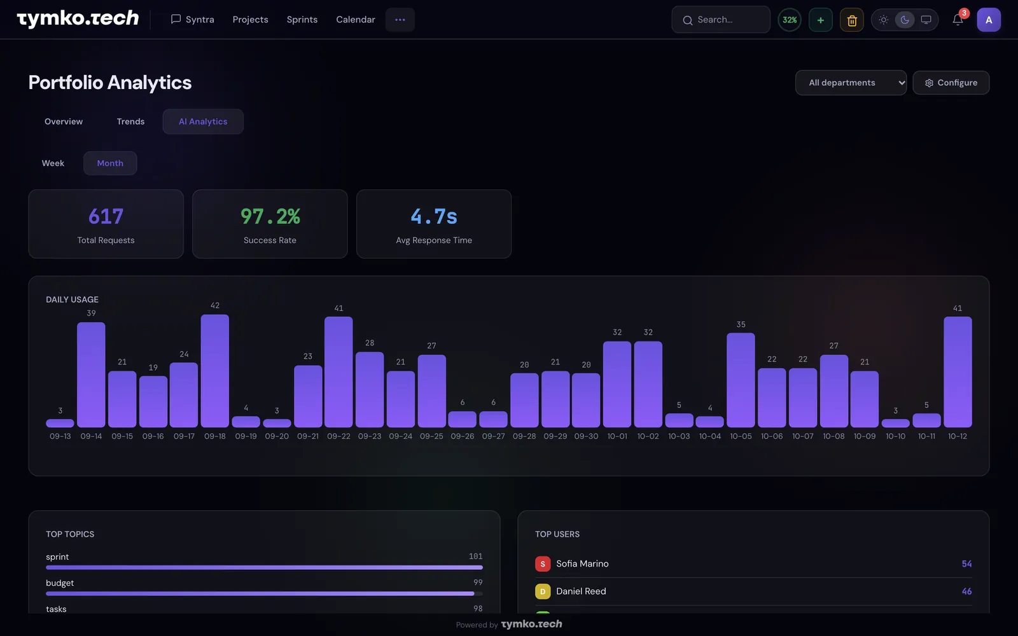Switch to the Overview tab

[64, 121]
